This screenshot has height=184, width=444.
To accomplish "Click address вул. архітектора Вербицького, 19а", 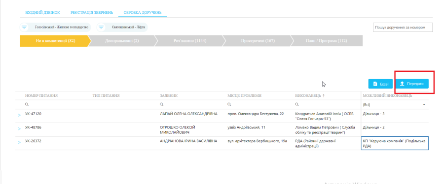I will click(x=258, y=141).
